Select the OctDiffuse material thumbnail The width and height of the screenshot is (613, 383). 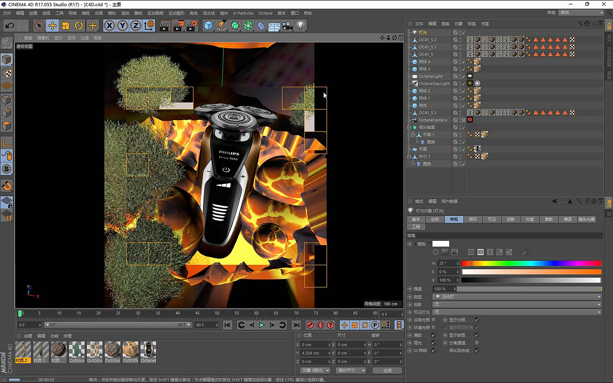[x=130, y=352]
